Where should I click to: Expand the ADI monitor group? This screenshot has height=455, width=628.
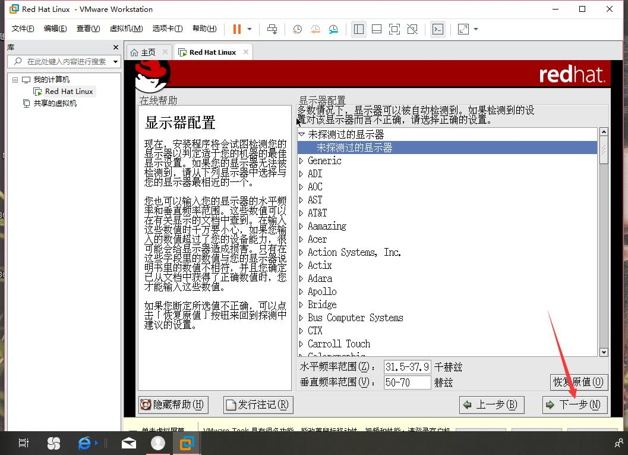[x=301, y=174]
